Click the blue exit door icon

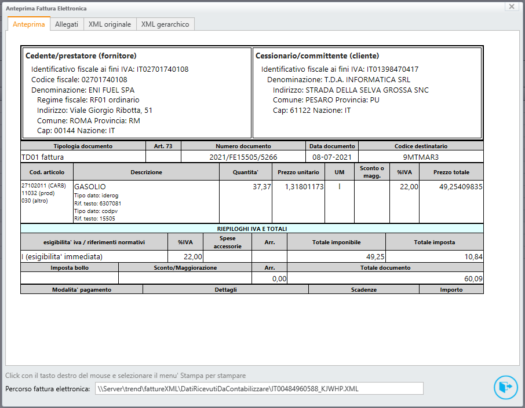coord(505,387)
